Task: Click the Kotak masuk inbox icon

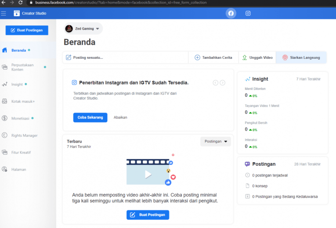Action: pos(5,101)
